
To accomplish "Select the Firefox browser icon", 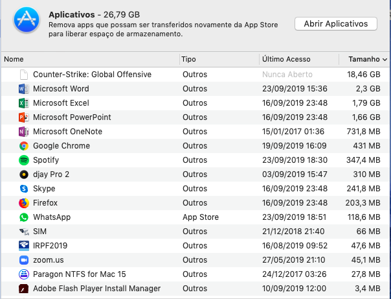I will (24, 203).
